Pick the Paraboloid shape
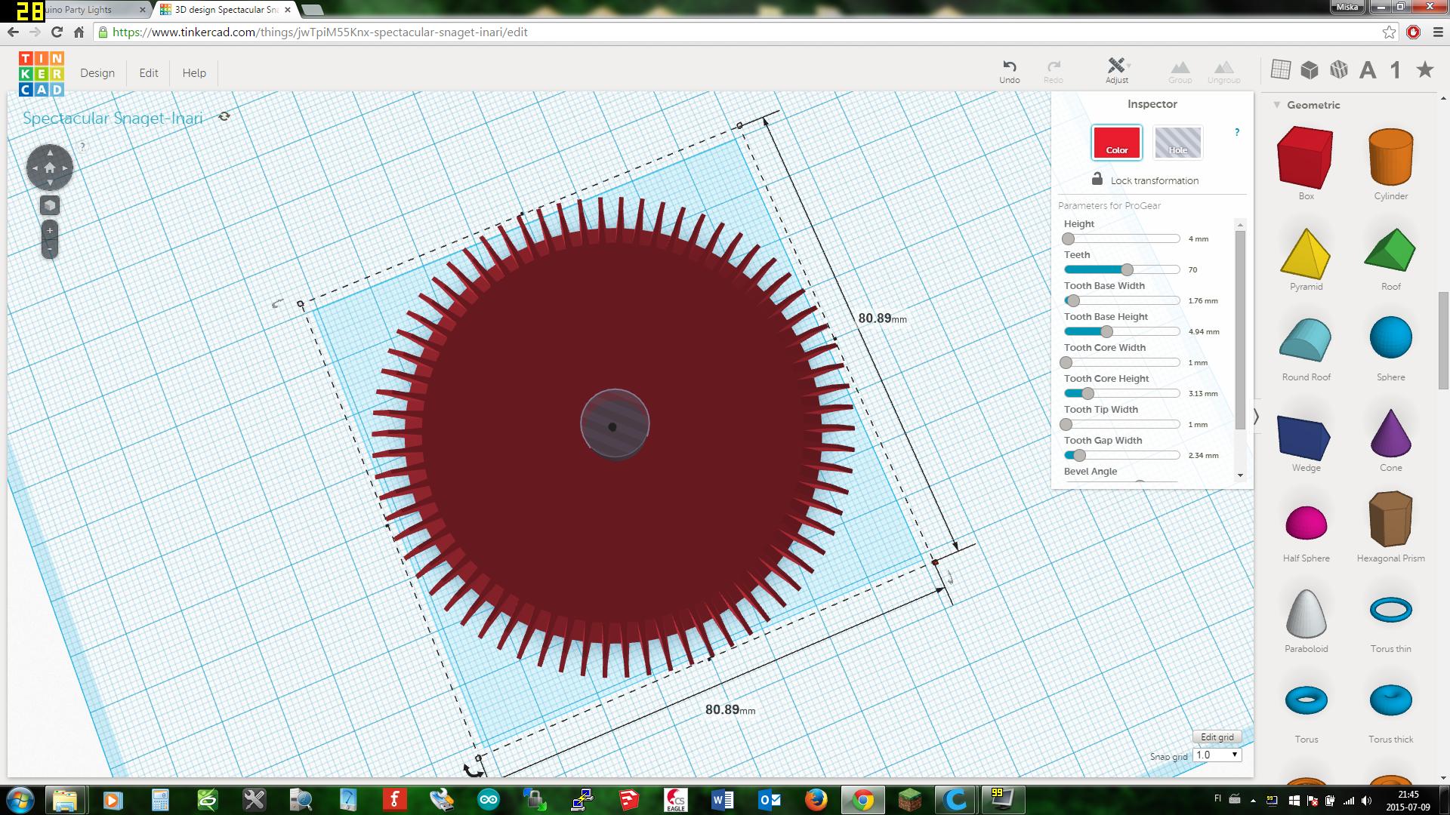The height and width of the screenshot is (815, 1450). [x=1306, y=613]
